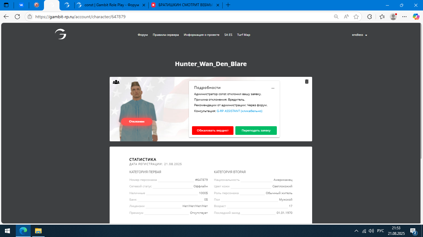
Task: Open a new browser tab with plus
Action: tap(228, 5)
